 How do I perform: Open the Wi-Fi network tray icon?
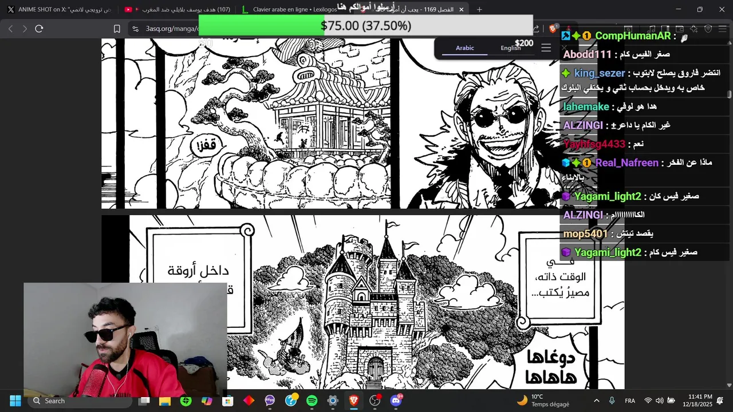pos(648,401)
